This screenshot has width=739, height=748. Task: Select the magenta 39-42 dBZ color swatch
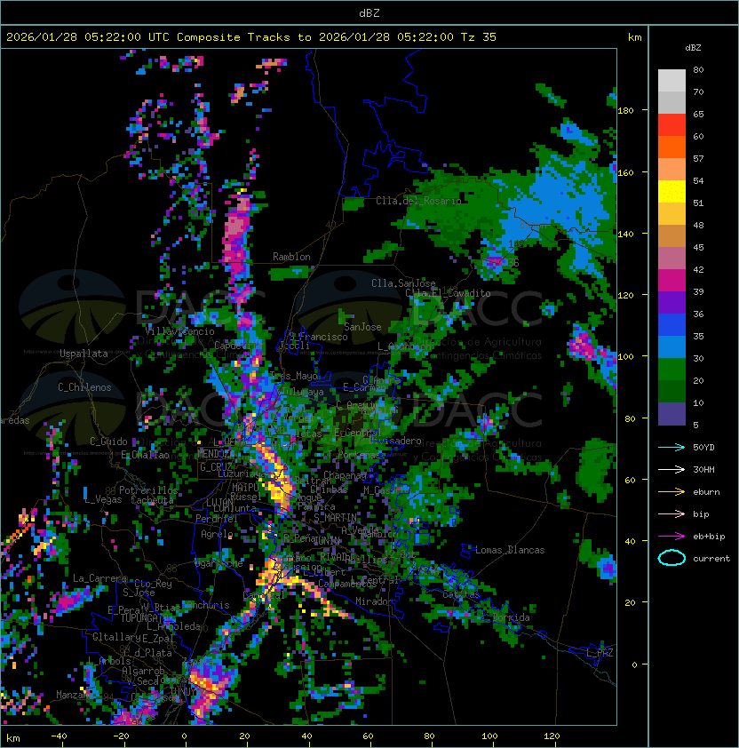(671, 281)
